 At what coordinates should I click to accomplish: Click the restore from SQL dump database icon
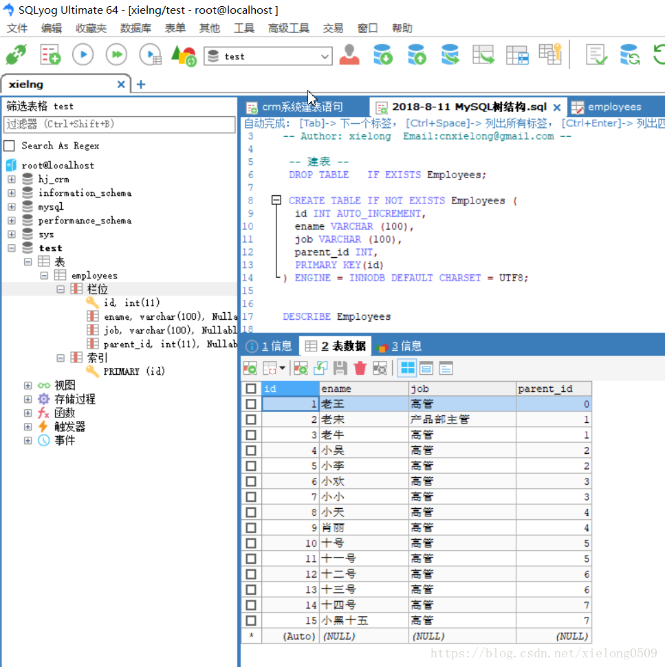click(382, 55)
